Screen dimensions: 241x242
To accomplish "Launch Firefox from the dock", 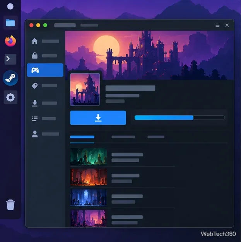I will tap(10, 41).
